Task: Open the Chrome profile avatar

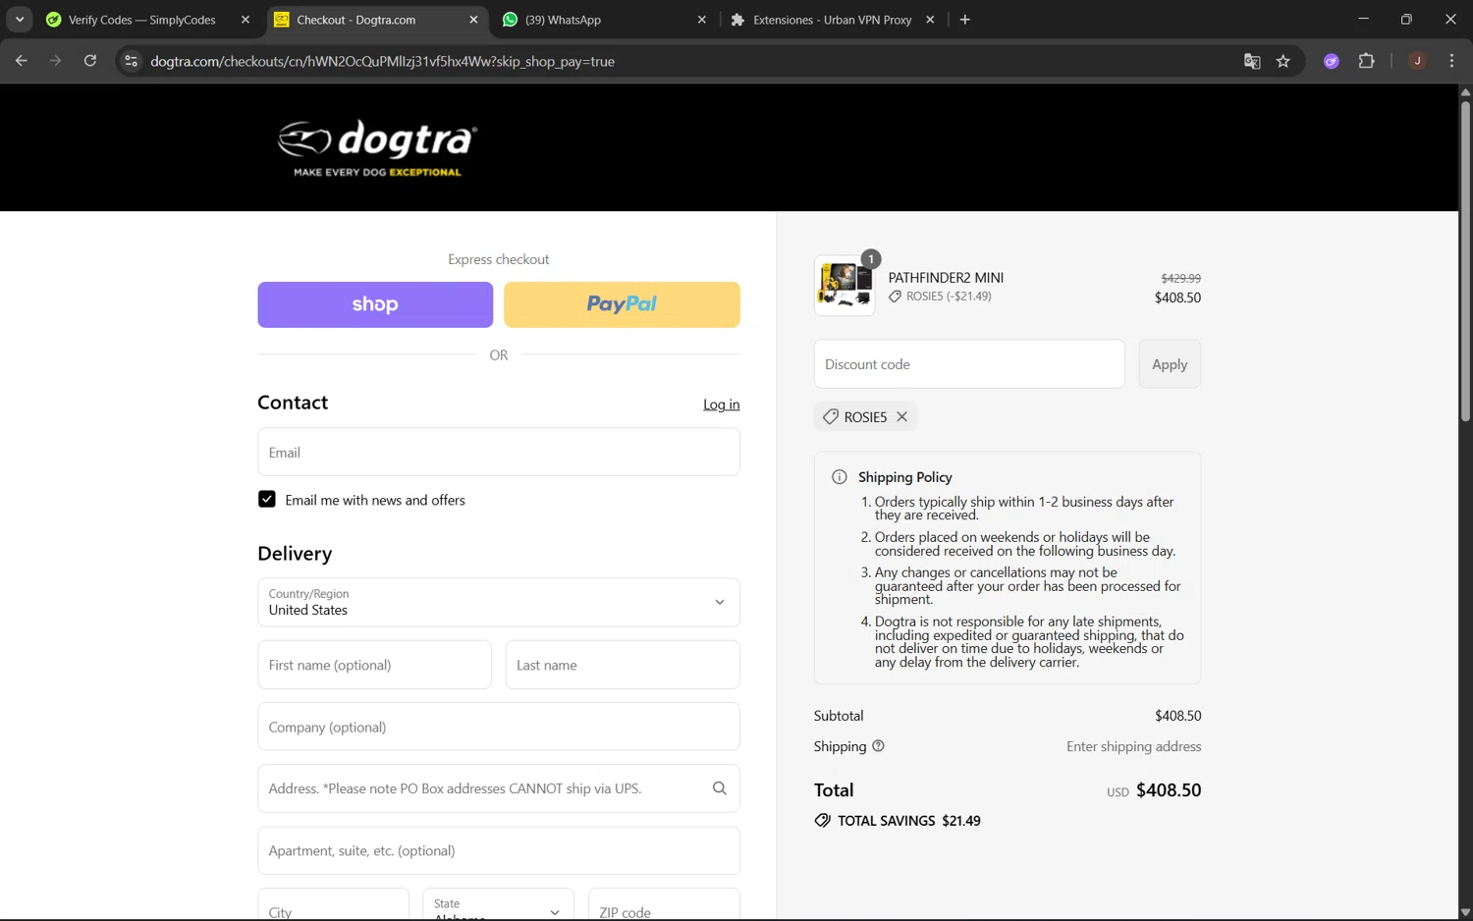Action: click(1417, 61)
